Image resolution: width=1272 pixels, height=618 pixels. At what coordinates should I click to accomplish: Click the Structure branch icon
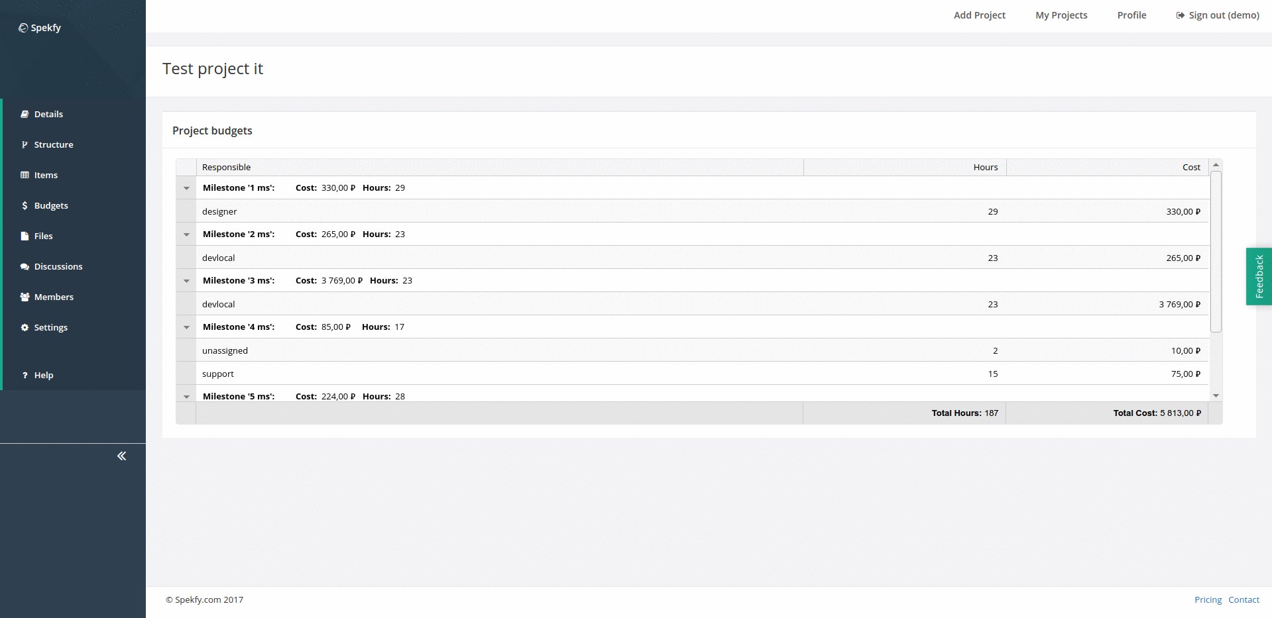[x=25, y=144]
